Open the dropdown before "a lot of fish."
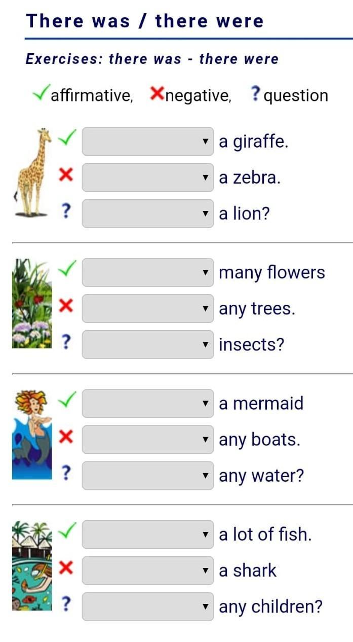This screenshot has width=353, height=642. point(147,534)
